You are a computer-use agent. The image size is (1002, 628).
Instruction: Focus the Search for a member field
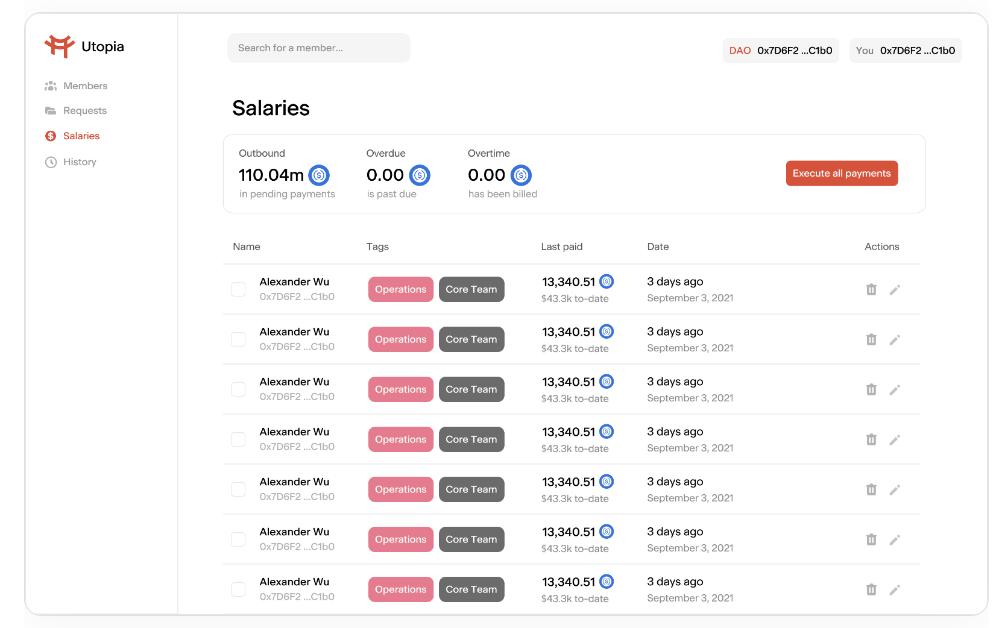tap(318, 48)
